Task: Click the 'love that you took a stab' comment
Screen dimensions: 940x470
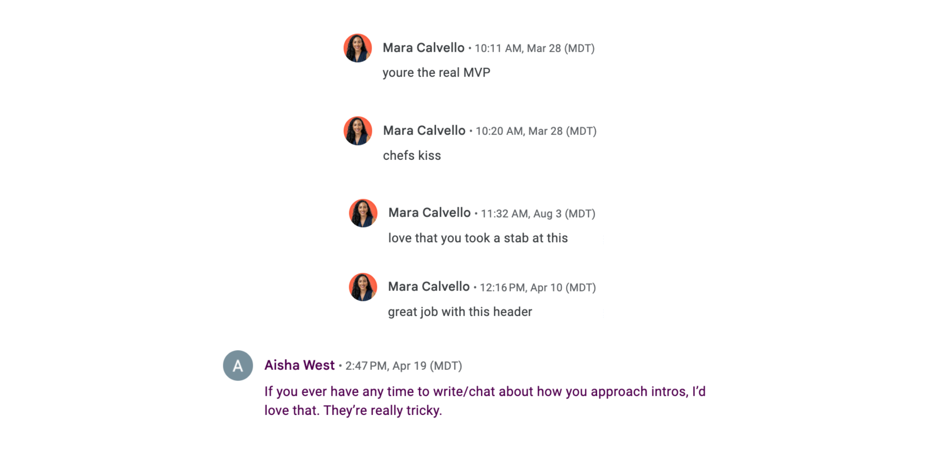Action: [478, 238]
